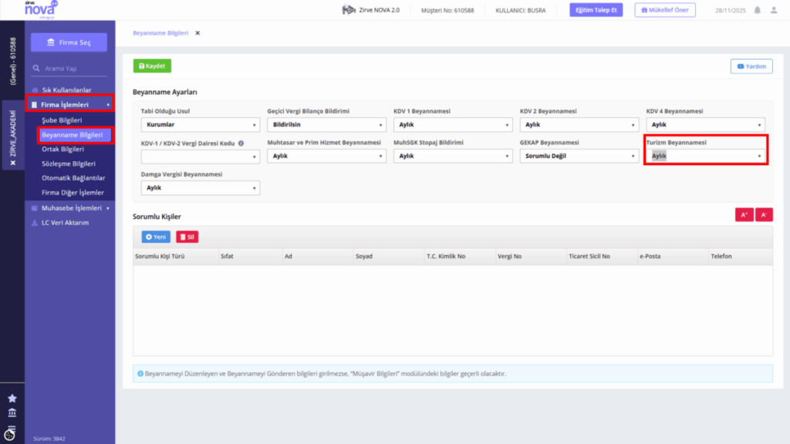Close the Beyanname Bilgileri tab

(x=197, y=33)
